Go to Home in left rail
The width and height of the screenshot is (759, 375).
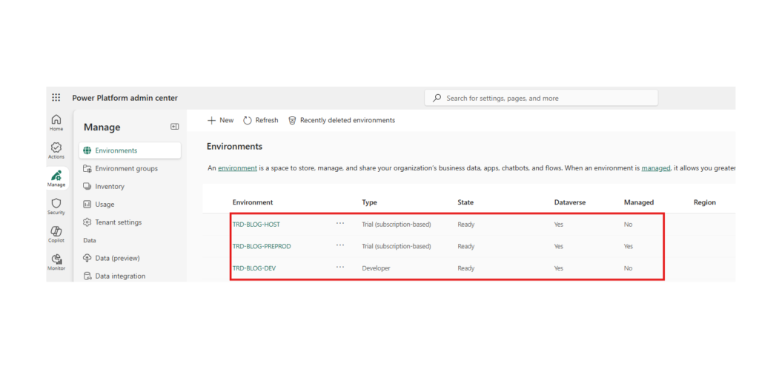[x=56, y=122]
